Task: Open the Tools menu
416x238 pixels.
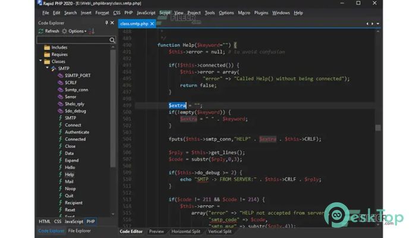Action: coord(210,12)
